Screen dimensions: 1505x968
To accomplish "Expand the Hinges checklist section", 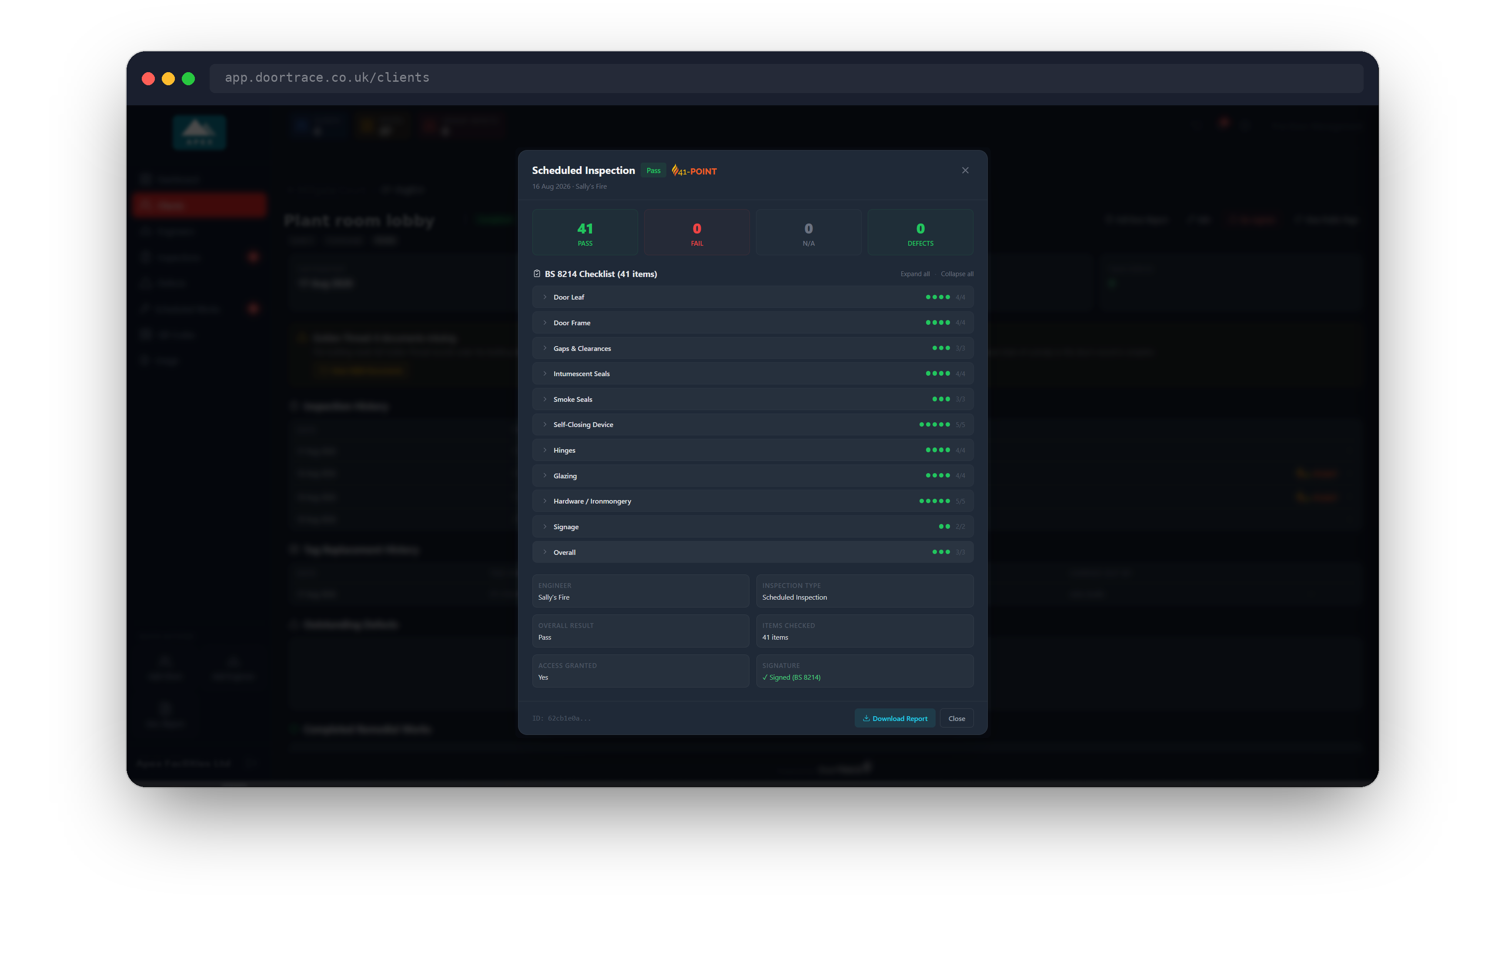I will pyautogui.click(x=752, y=450).
